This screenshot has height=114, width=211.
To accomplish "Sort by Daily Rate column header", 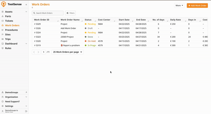I will [x=175, y=20].
